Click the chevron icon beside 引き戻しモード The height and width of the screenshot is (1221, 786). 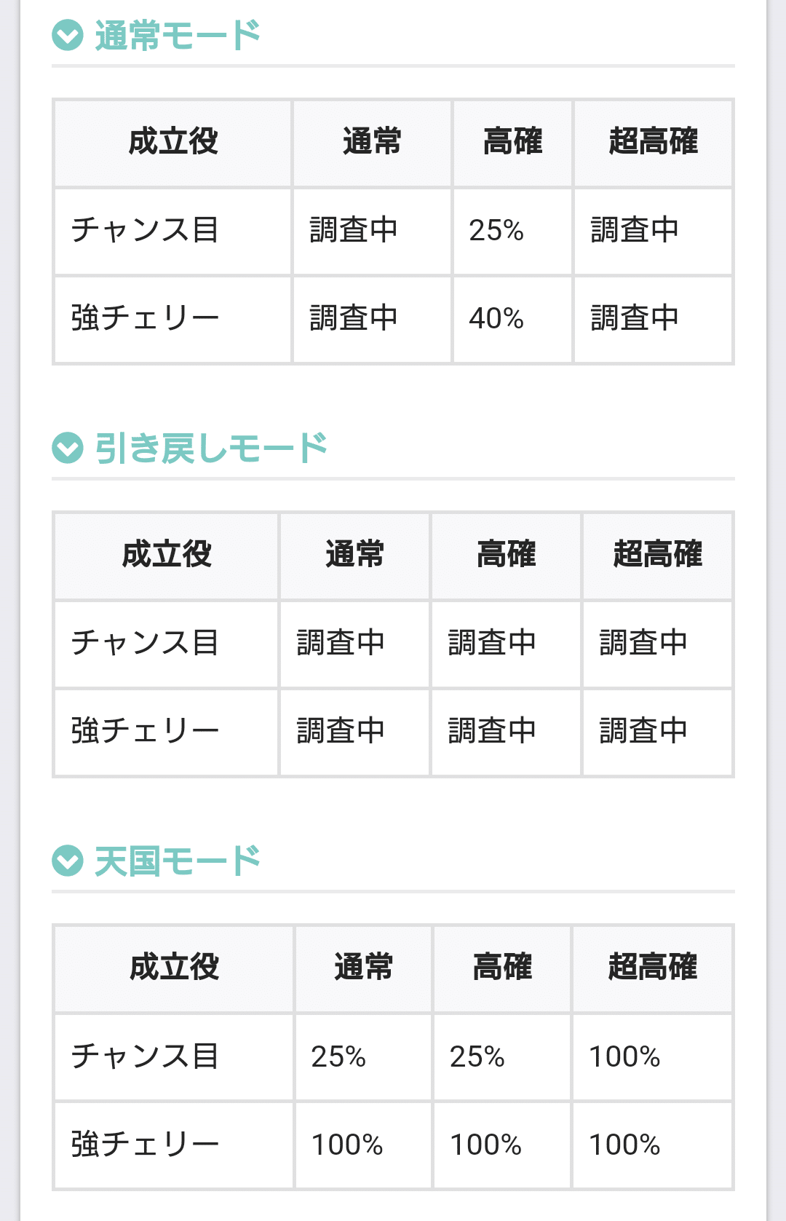coord(68,448)
